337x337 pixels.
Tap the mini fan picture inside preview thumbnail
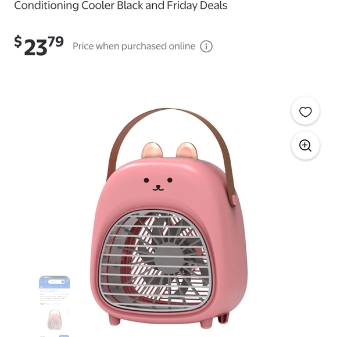(x=55, y=320)
